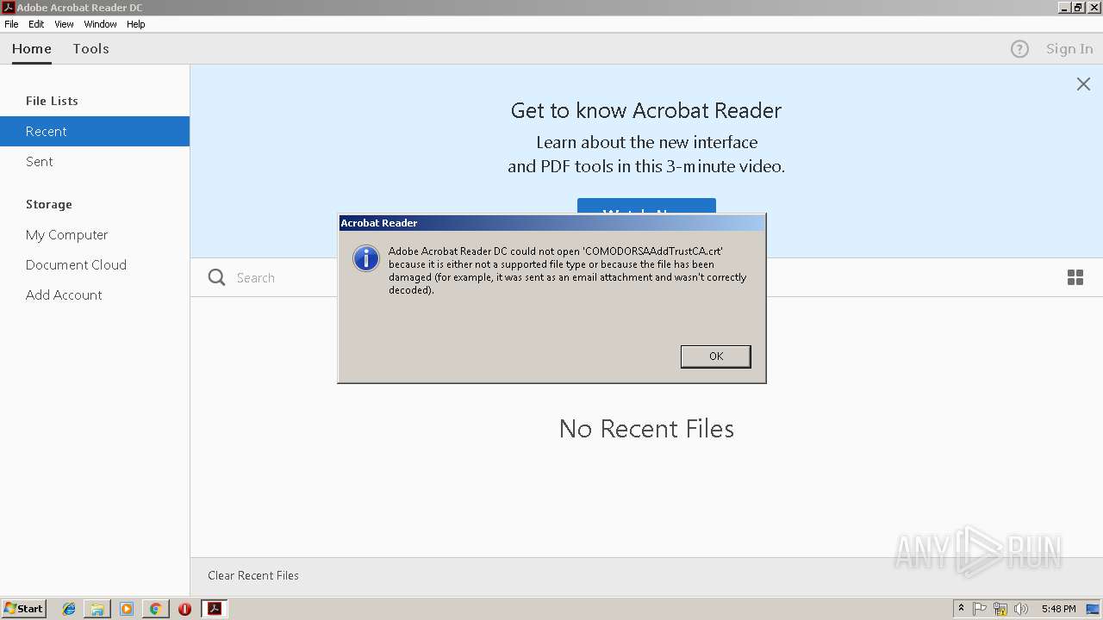Close the Adobe Acrobat Reader DC window
The height and width of the screenshot is (620, 1103).
1094,8
